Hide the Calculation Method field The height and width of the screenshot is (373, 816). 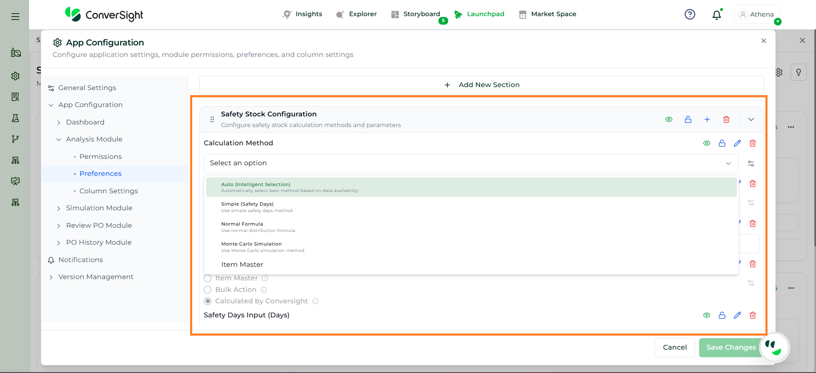(x=707, y=144)
